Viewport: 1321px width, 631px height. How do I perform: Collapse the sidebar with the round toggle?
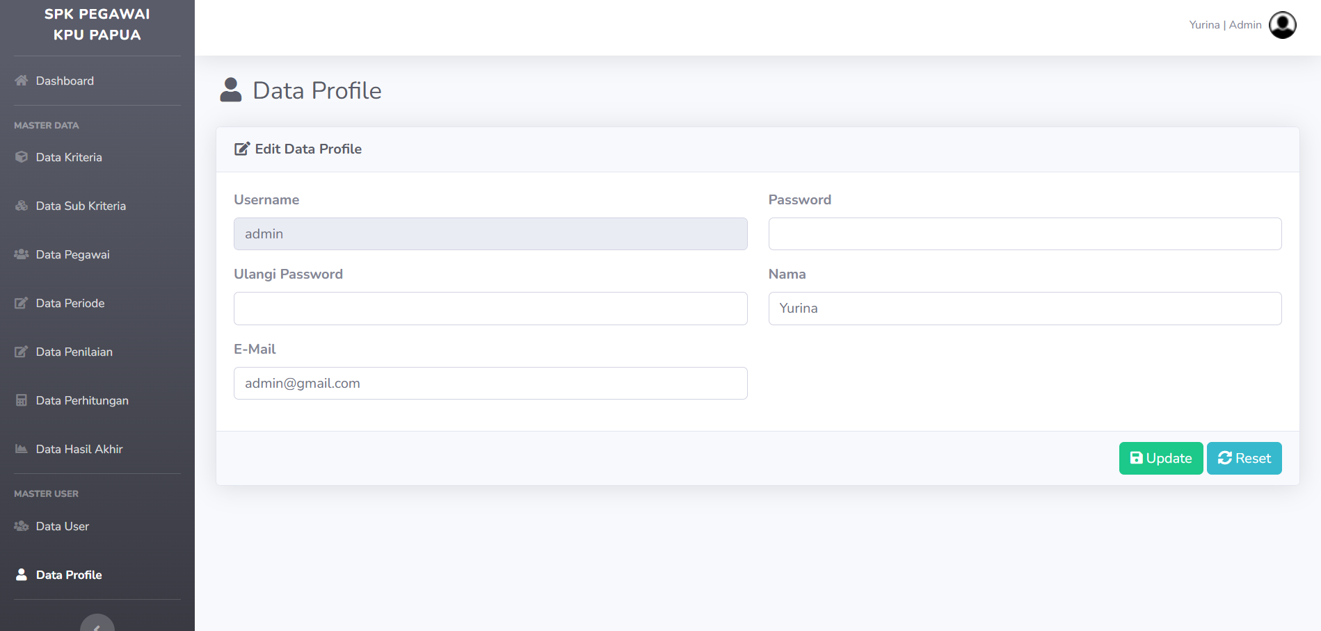click(97, 623)
